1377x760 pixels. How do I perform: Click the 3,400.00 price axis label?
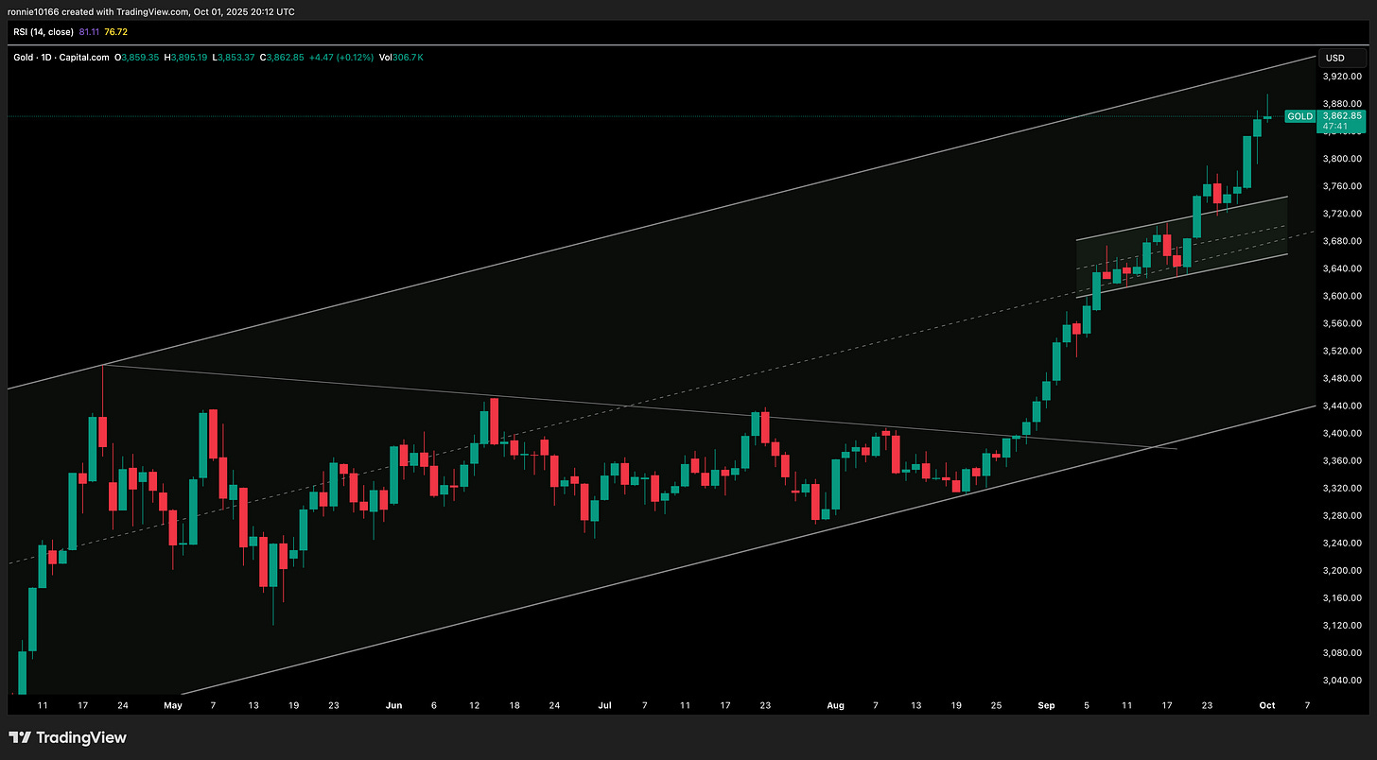tap(1342, 433)
